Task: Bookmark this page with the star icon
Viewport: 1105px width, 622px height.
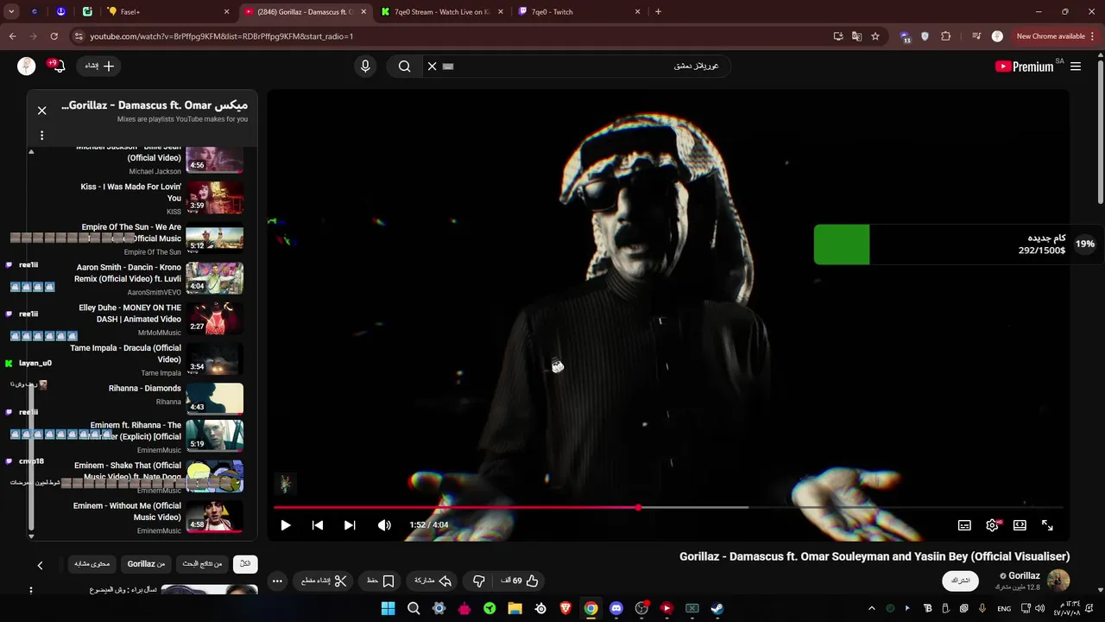Action: coord(875,36)
